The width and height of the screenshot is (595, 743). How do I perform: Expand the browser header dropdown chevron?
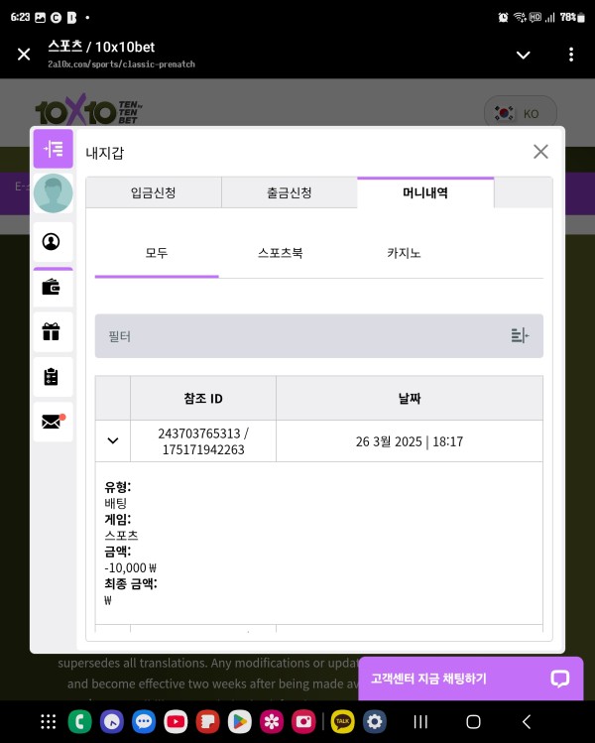tap(523, 55)
